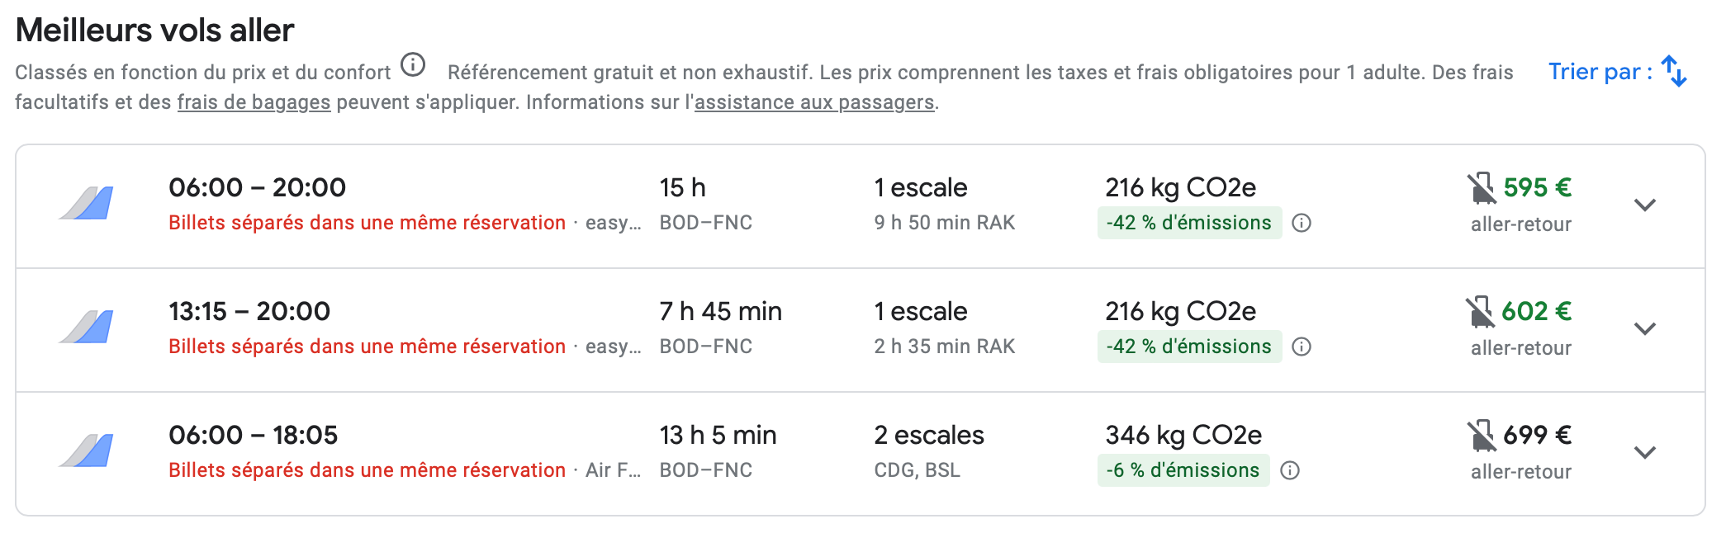This screenshot has height=533, width=1726.
Task: Click the '-6 % d'émissions' badge
Action: pyautogui.click(x=1183, y=470)
